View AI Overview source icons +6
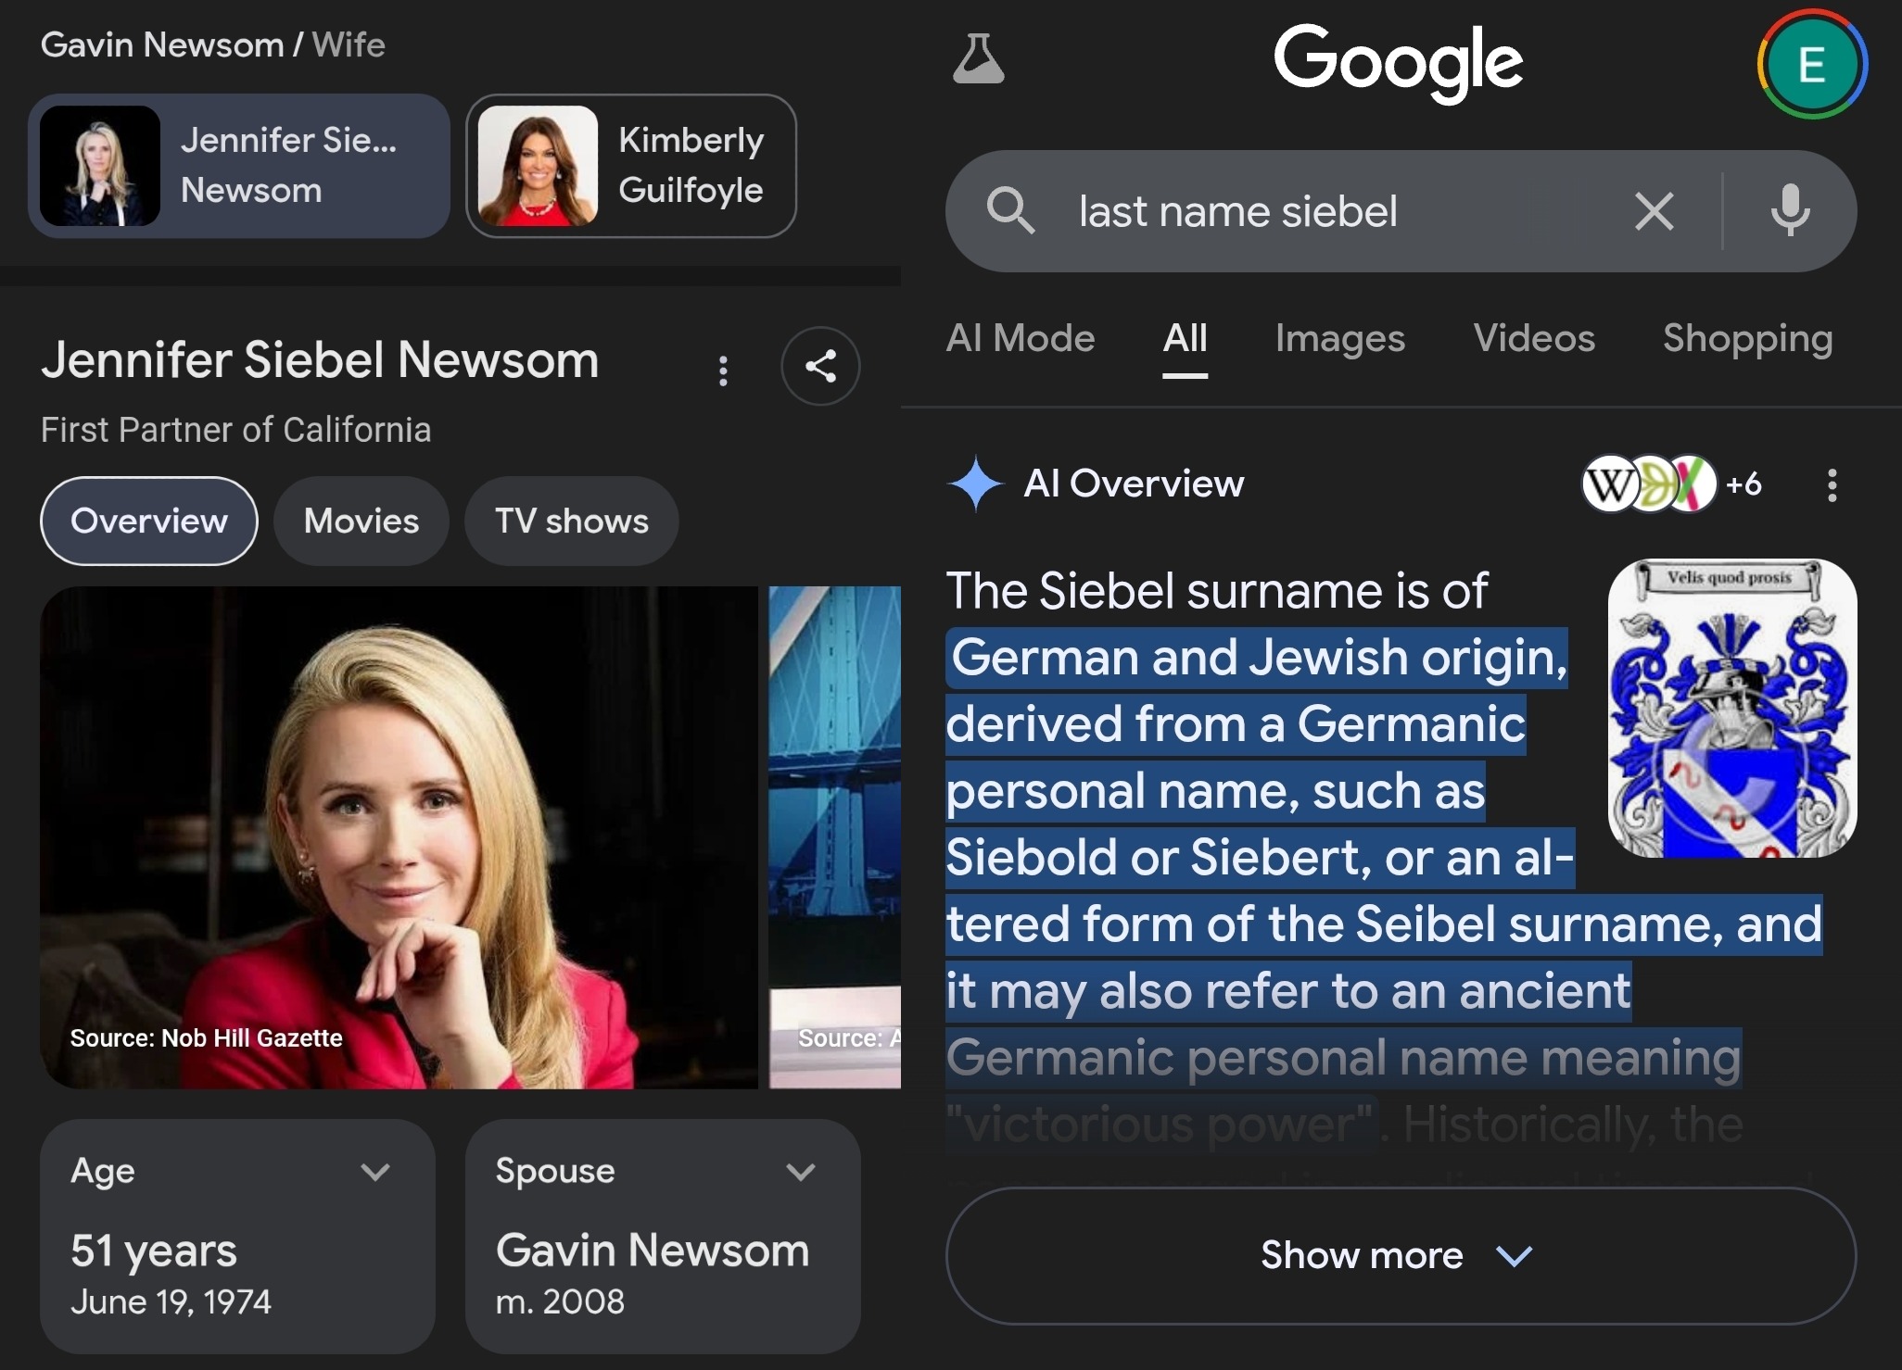 click(1671, 484)
